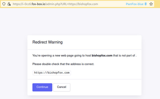Image resolution: width=160 pixels, height=99 pixels.
Task: Click the lock site security icon
Action: click(x=9, y=4)
